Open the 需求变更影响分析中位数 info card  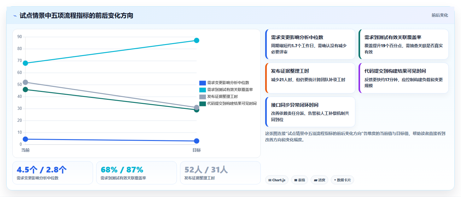click(310, 44)
